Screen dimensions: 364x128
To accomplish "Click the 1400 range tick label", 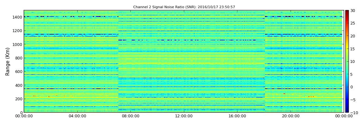I will point(18,17).
